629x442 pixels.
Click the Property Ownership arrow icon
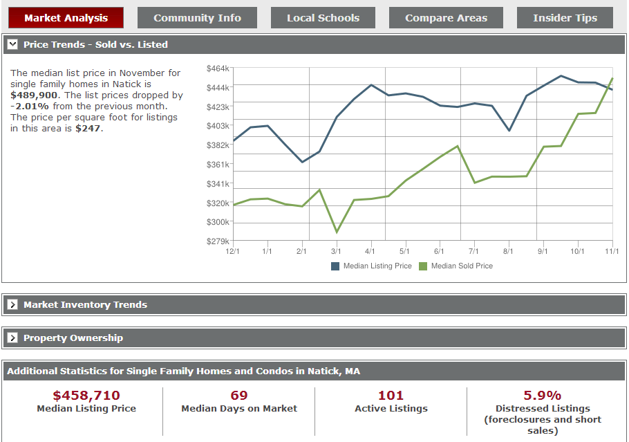pos(12,338)
